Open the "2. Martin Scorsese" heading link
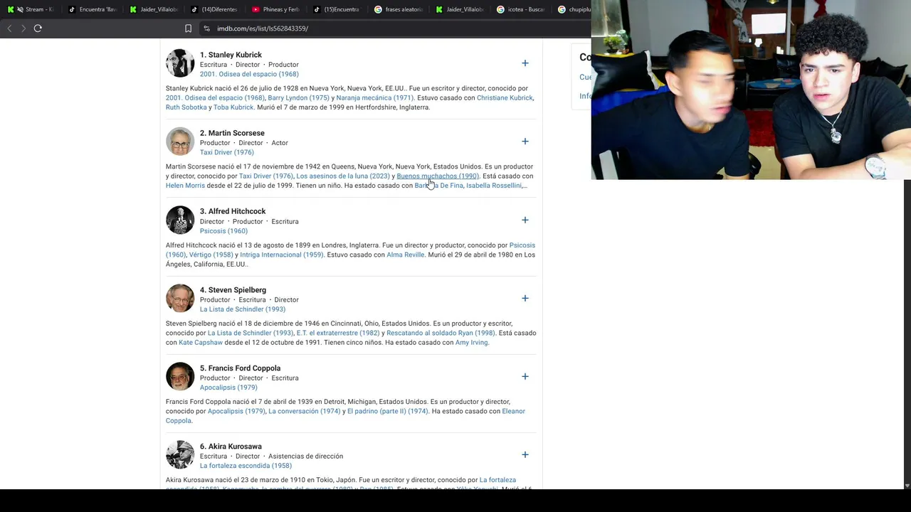This screenshot has width=911, height=512. (x=232, y=133)
